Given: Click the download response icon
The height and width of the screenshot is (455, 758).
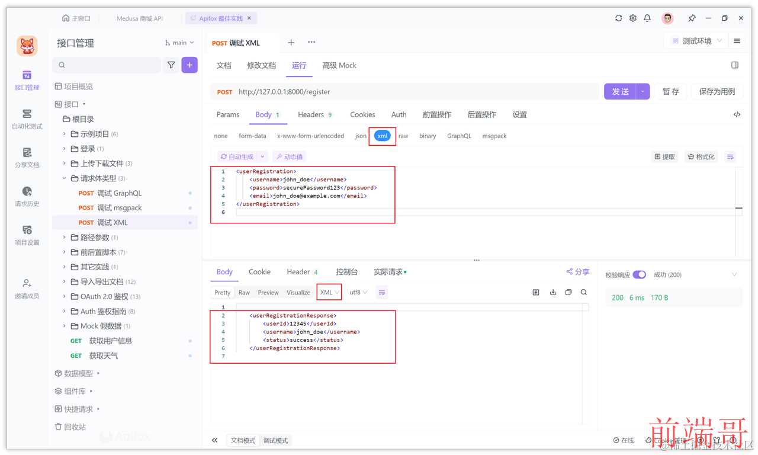Looking at the screenshot, I should tap(553, 292).
